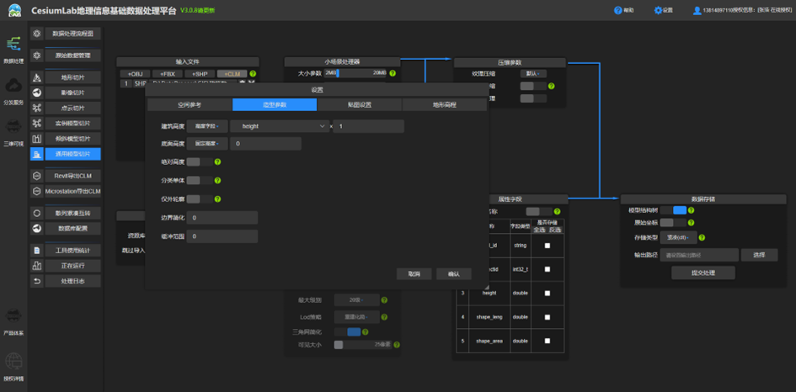The width and height of the screenshot is (796, 392).
Task: Toggle the 分类单体 switch
Action: [200, 180]
